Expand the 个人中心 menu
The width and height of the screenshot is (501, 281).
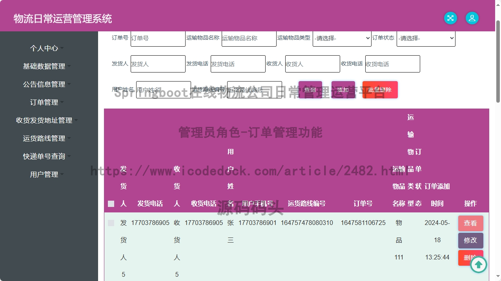pos(47,48)
